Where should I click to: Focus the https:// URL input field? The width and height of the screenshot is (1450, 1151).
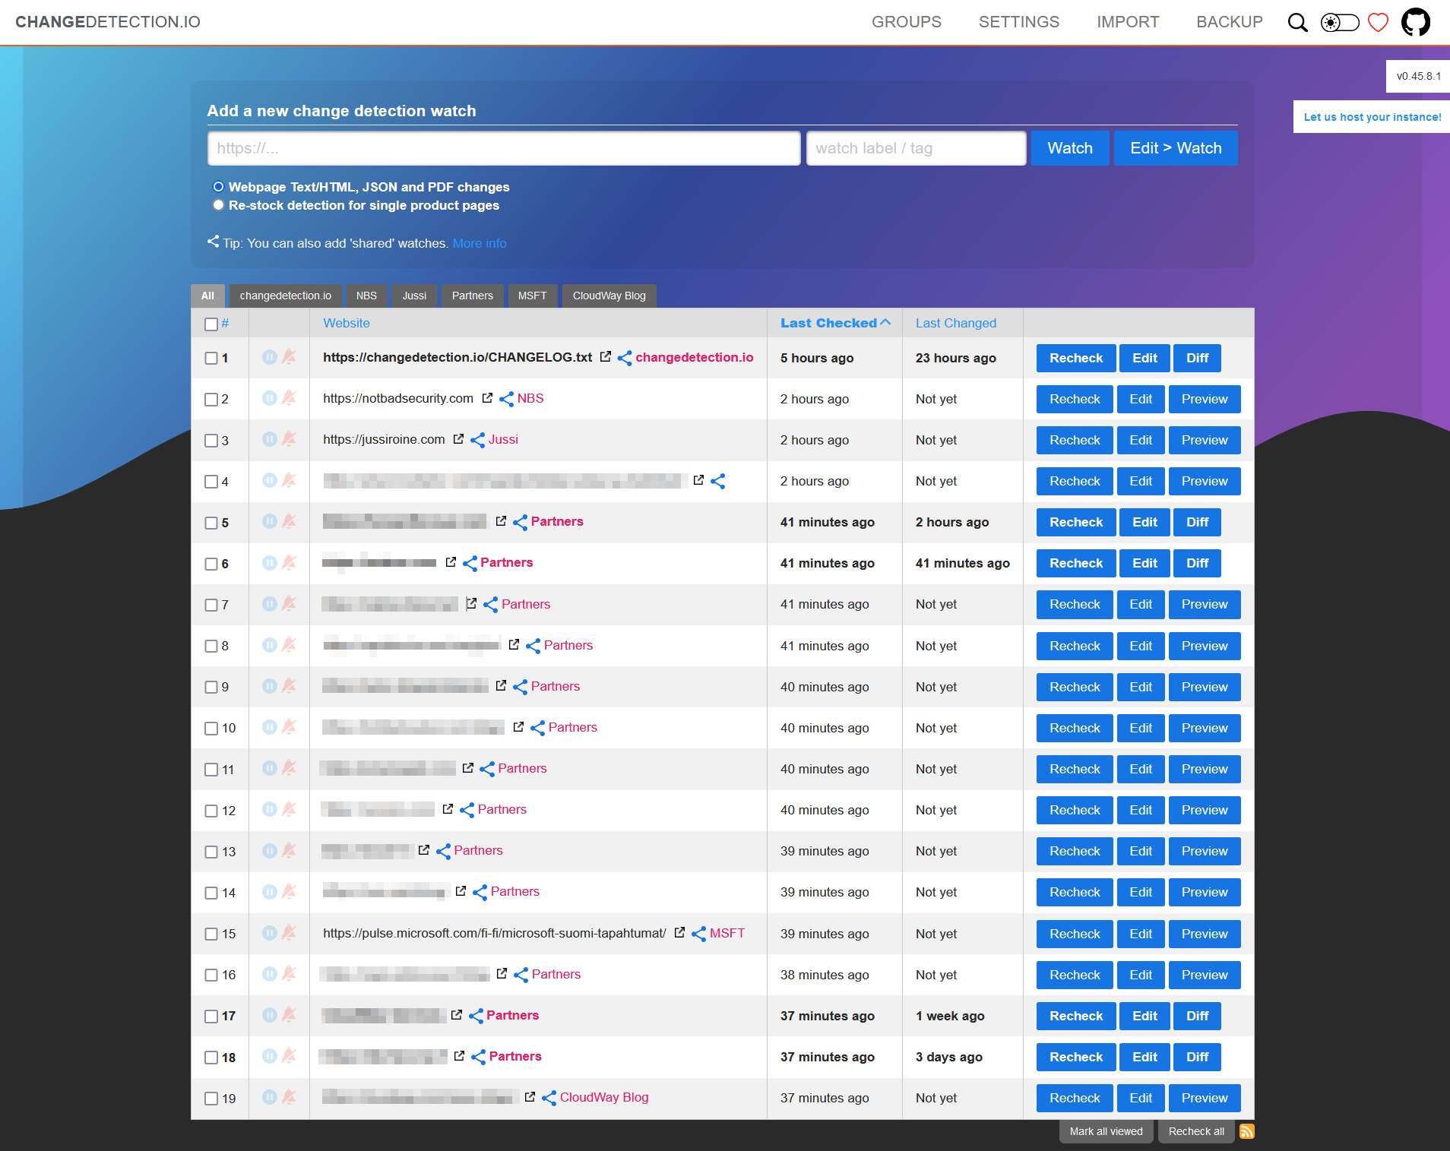[x=504, y=148]
